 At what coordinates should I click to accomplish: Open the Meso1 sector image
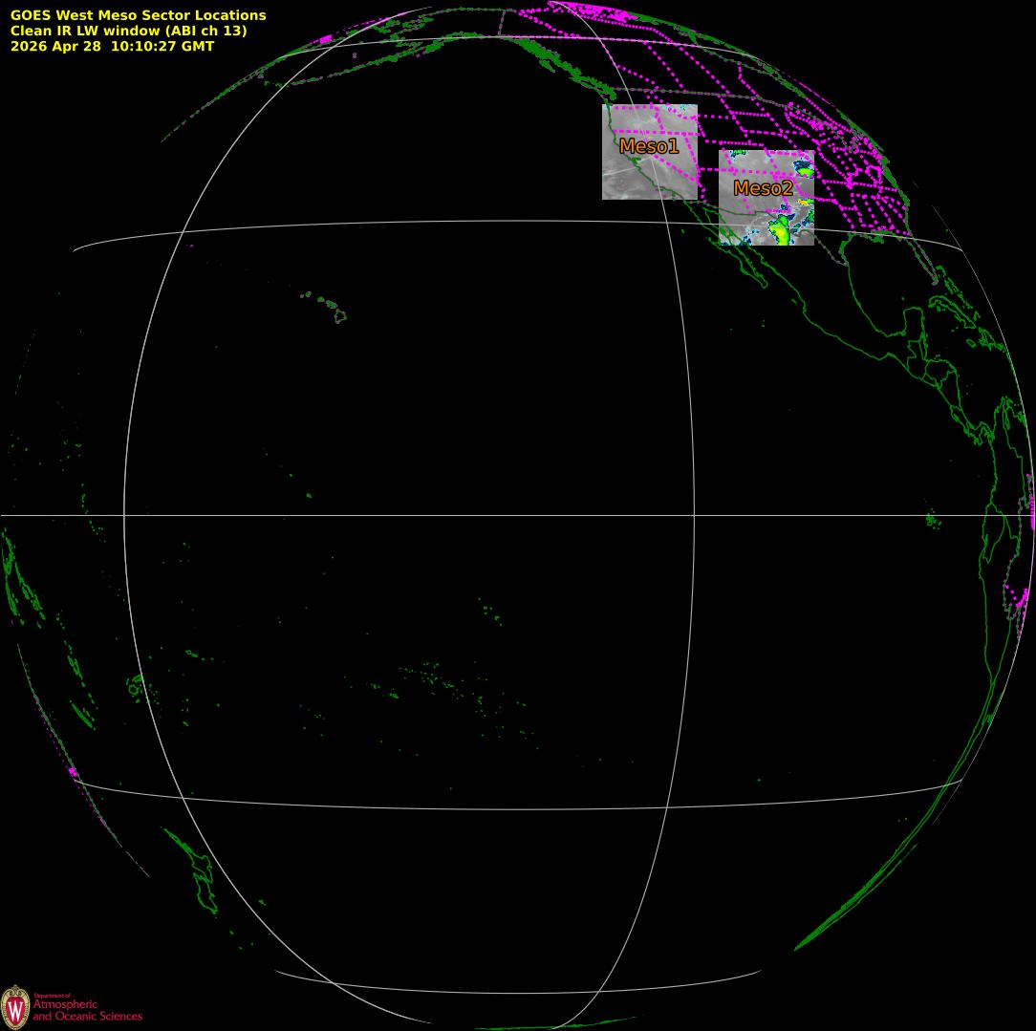(650, 152)
